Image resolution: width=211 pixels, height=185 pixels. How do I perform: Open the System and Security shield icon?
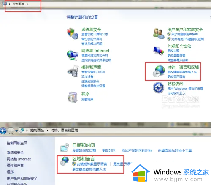[73, 34]
